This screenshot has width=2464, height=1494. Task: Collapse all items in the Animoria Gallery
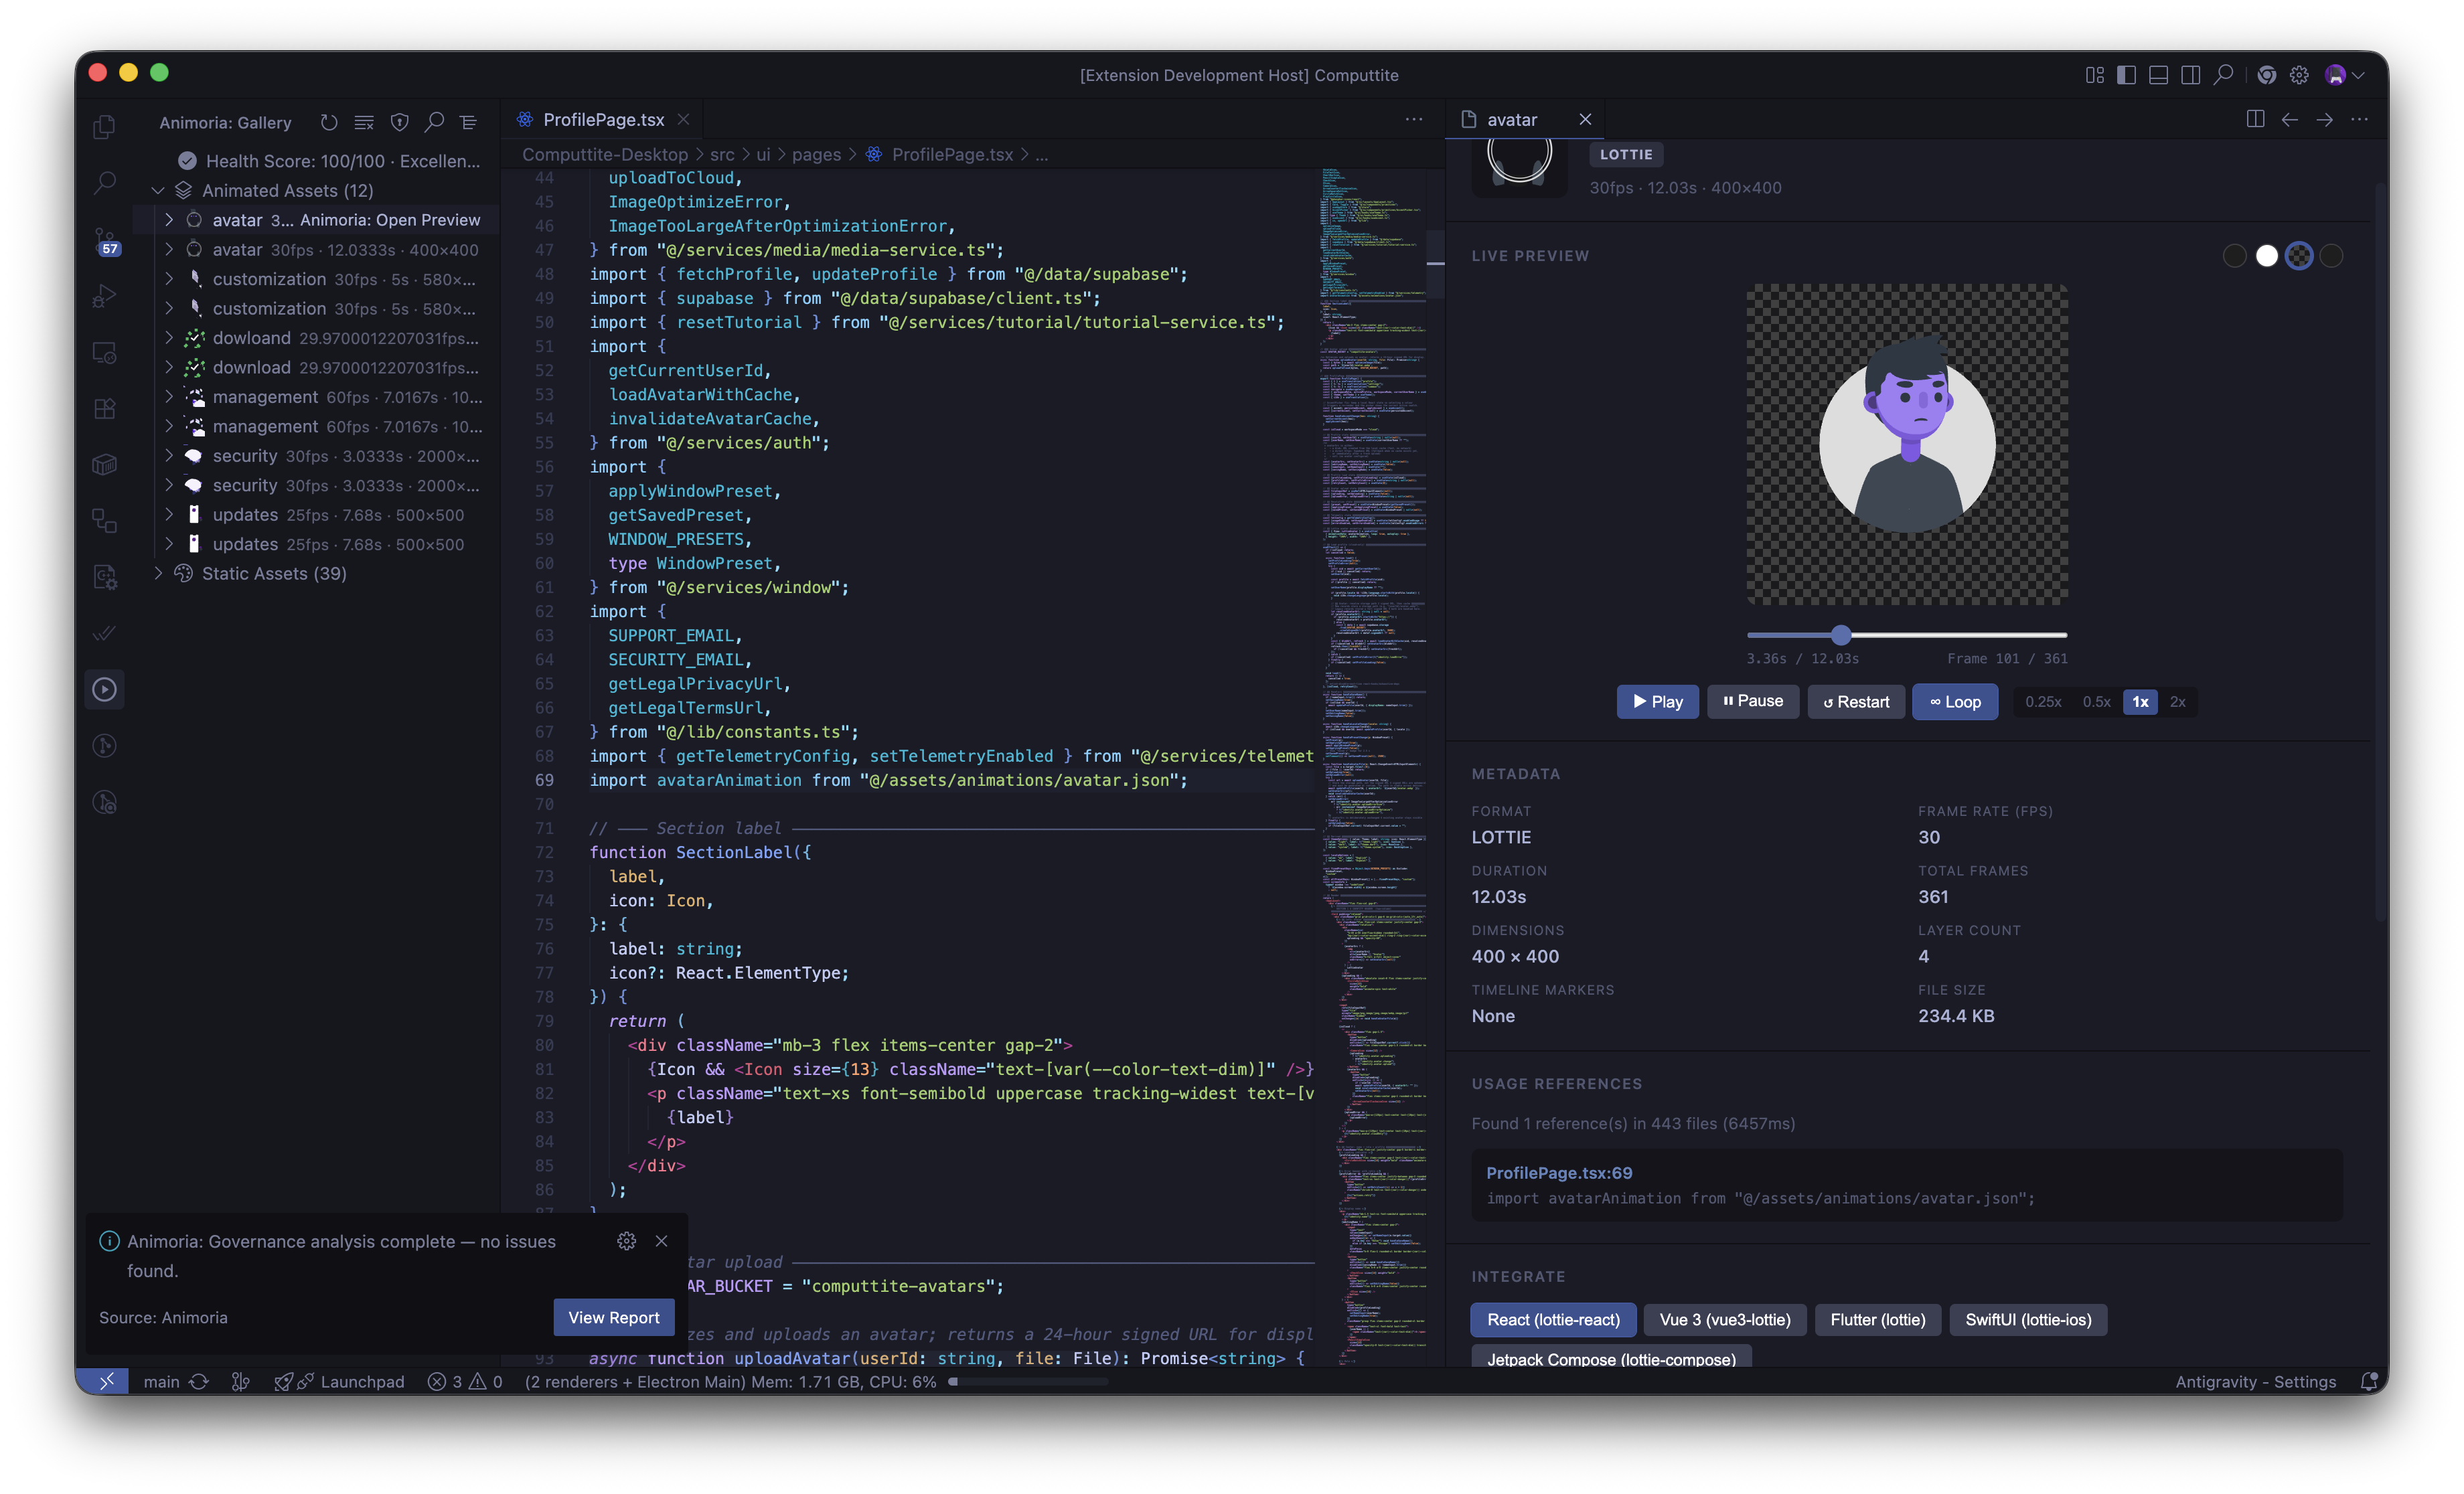[x=468, y=122]
